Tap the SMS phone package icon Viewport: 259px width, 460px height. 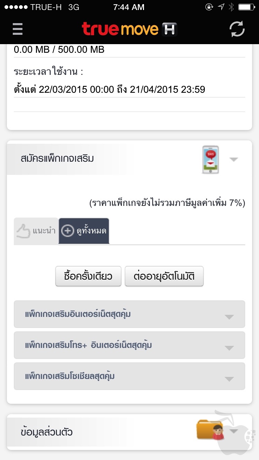click(210, 159)
